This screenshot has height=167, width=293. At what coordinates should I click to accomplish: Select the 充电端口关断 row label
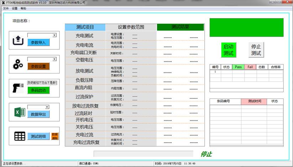coord(84,53)
